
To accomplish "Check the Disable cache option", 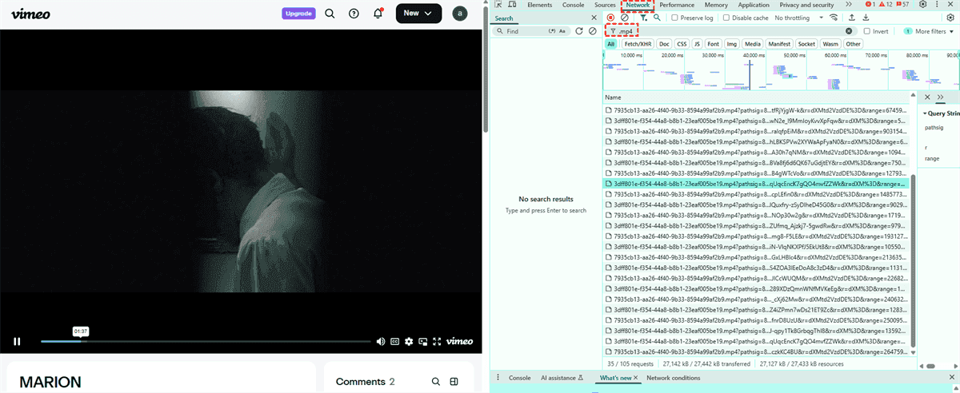I will coord(727,18).
